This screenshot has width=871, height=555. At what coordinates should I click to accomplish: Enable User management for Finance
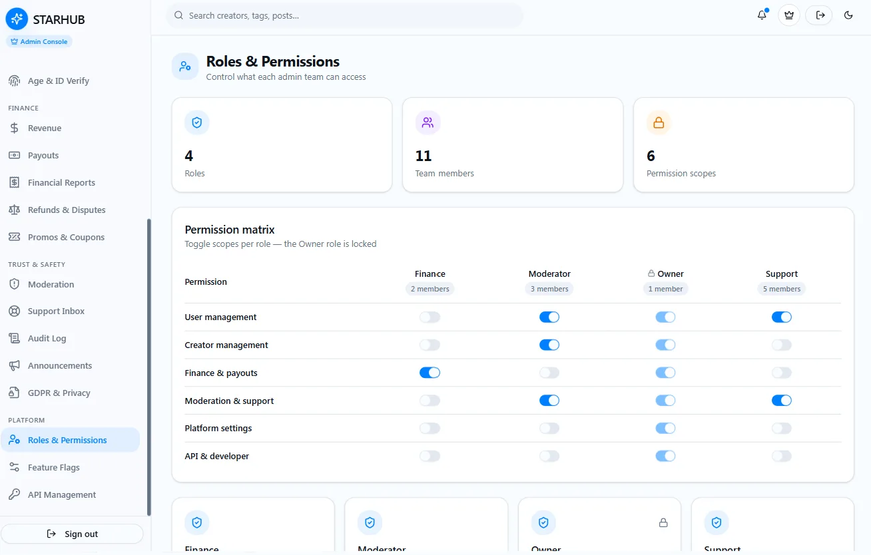pos(430,317)
